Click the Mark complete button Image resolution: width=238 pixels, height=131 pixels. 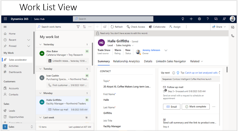pyautogui.click(x=196, y=107)
